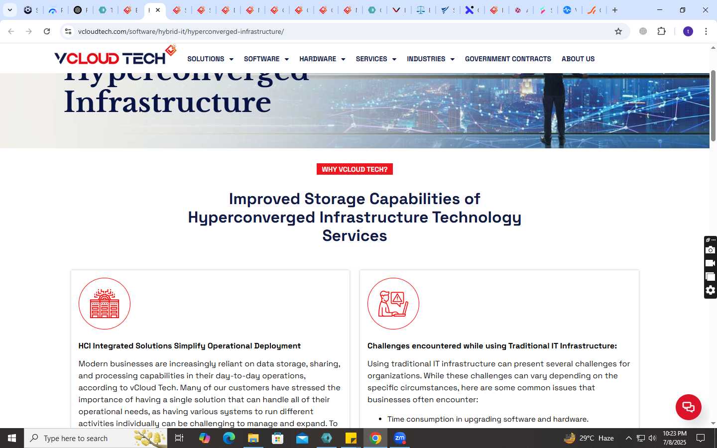The height and width of the screenshot is (448, 717).
Task: Open Zoom from the taskbar
Action: (x=399, y=438)
